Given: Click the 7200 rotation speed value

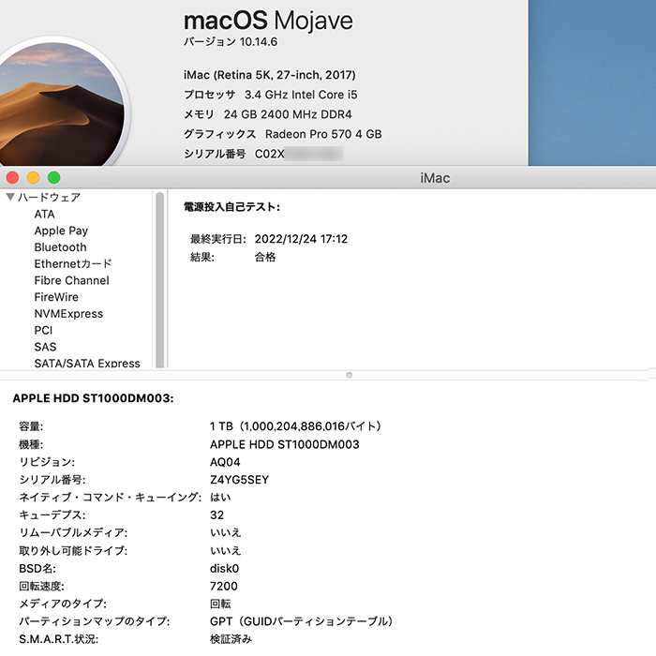Looking at the screenshot, I should 223,586.
